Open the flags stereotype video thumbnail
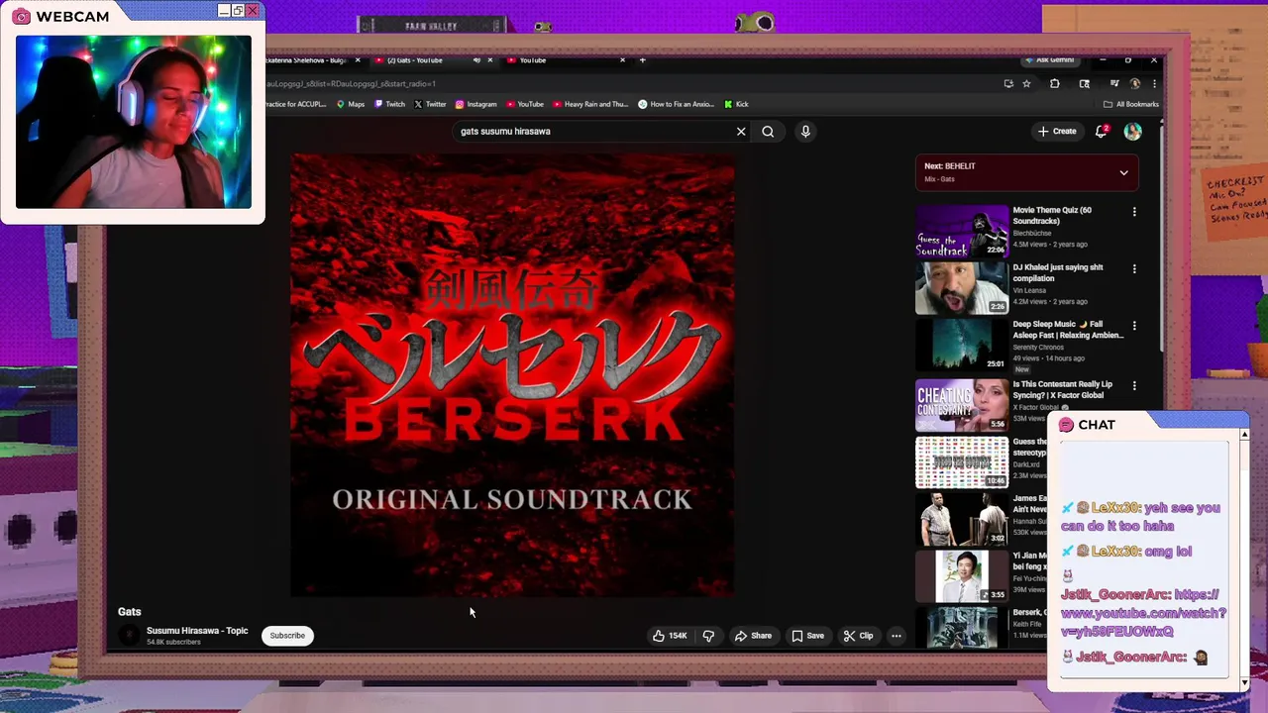The height and width of the screenshot is (713, 1268). pyautogui.click(x=961, y=462)
